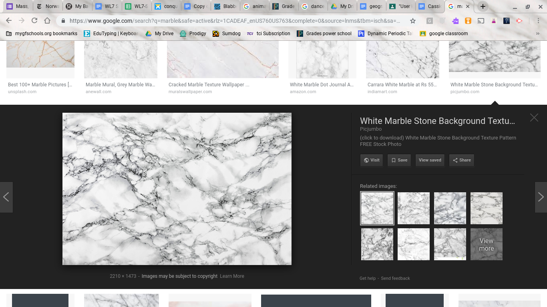Click the large marble preview image
Viewport: 547px width, 307px height.
coord(177,189)
